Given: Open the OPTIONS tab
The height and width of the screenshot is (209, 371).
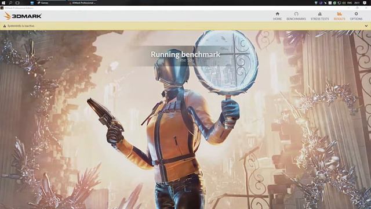Looking at the screenshot, I should click(x=356, y=16).
